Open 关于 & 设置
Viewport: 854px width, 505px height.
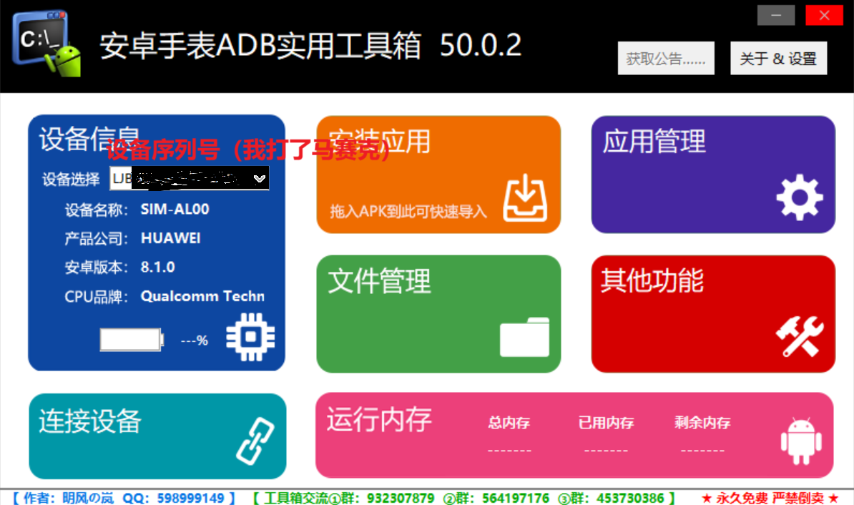[x=778, y=59]
